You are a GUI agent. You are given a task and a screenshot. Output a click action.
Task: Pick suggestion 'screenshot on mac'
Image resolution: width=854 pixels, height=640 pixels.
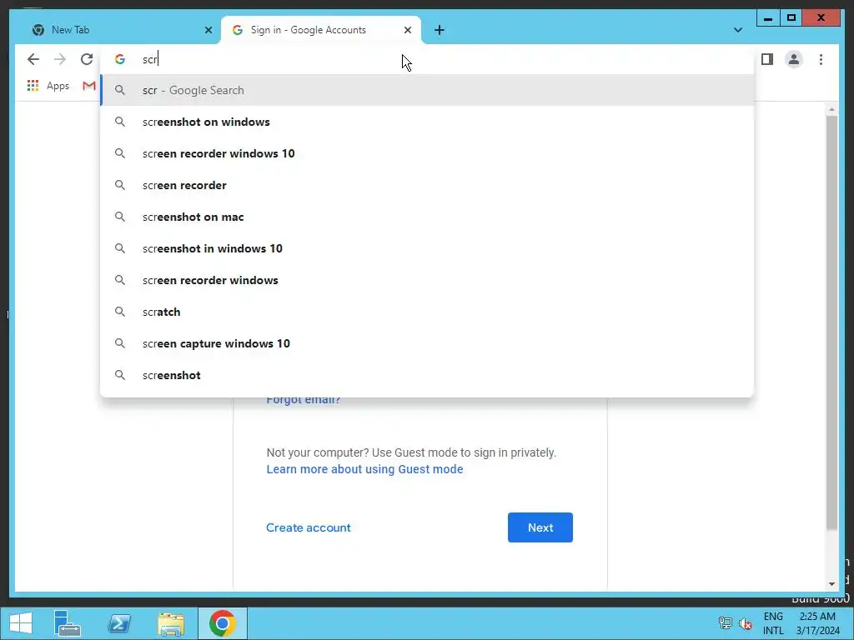click(428, 217)
